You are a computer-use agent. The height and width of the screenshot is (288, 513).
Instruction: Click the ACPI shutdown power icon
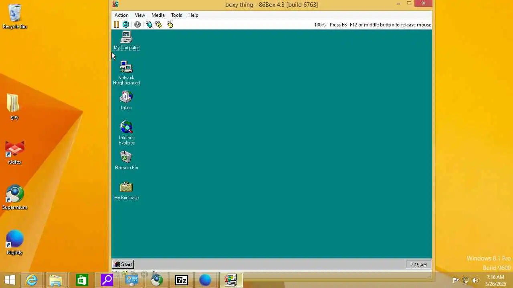[x=137, y=24]
